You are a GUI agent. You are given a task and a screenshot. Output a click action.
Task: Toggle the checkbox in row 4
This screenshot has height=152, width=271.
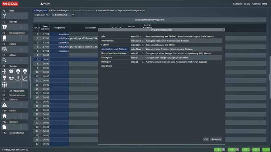pyautogui.click(x=40, y=47)
